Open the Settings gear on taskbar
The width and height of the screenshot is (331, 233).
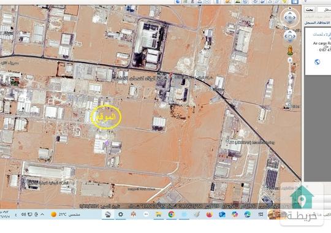tap(121, 215)
